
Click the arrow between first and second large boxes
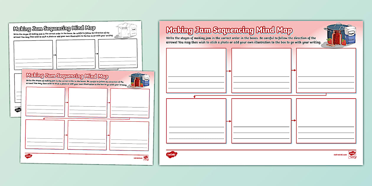(x=229, y=71)
